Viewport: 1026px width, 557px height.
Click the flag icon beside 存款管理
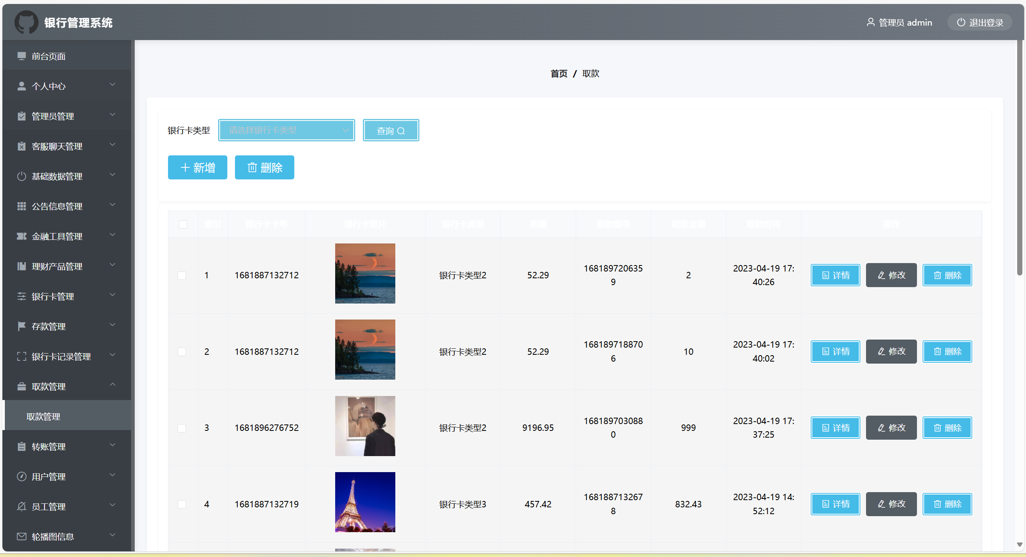22,326
